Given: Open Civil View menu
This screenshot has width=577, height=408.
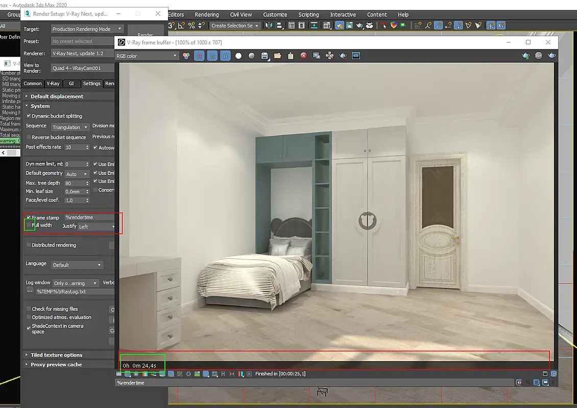Looking at the screenshot, I should [x=241, y=15].
